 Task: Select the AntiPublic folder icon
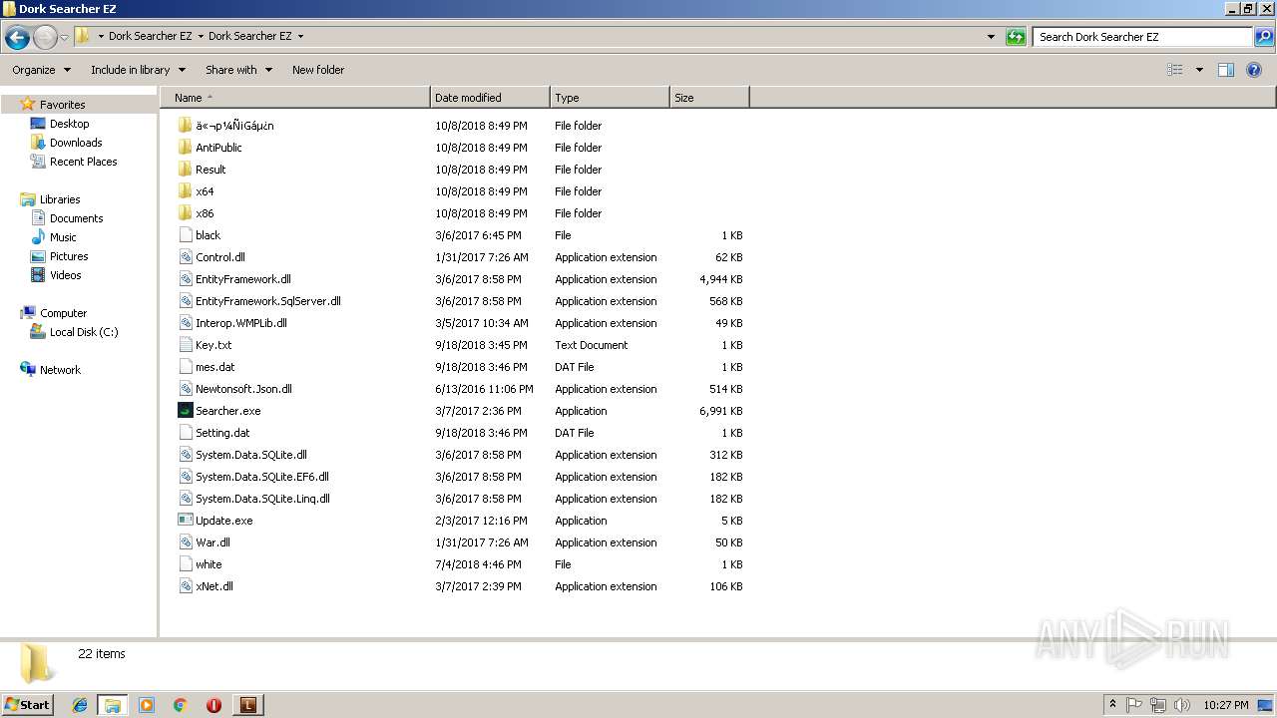(185, 148)
